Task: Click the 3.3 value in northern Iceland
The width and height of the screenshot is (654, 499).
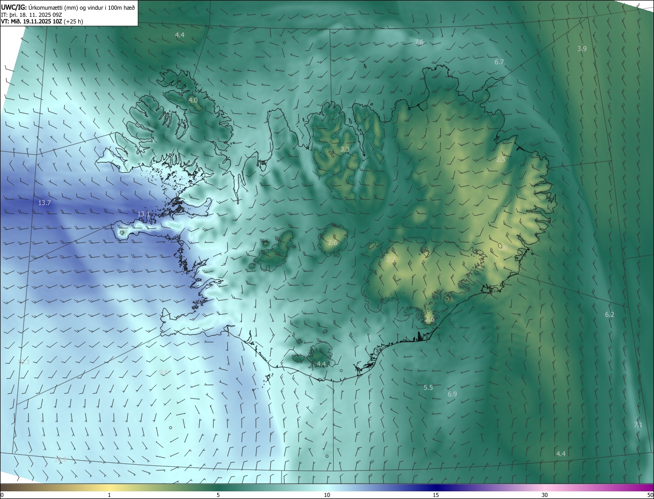Action: 345,149
